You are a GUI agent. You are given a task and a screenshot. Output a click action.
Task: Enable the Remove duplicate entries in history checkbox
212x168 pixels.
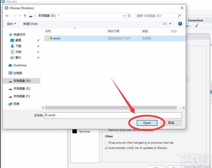[106, 130]
